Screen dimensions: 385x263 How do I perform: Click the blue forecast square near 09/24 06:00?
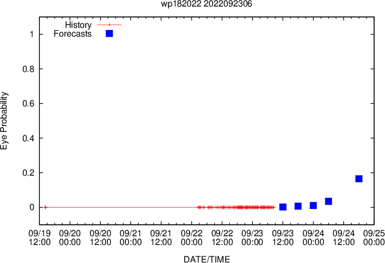pyautogui.click(x=329, y=201)
